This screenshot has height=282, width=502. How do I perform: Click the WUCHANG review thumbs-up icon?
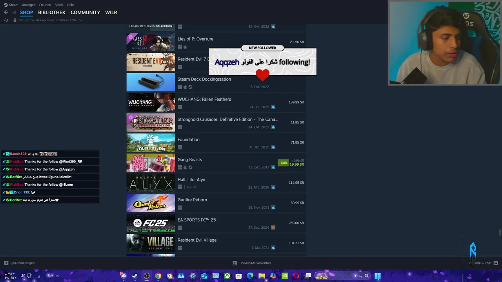click(273, 107)
